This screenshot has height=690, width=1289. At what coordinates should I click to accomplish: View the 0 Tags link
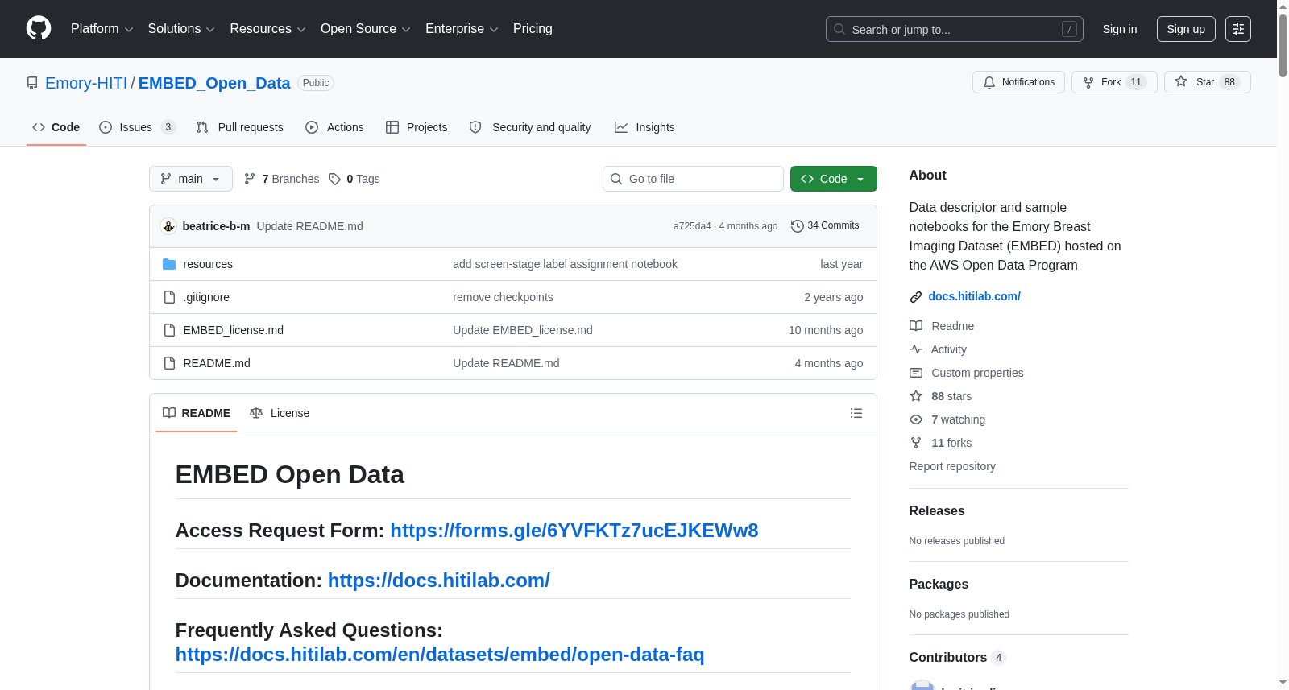tap(354, 179)
